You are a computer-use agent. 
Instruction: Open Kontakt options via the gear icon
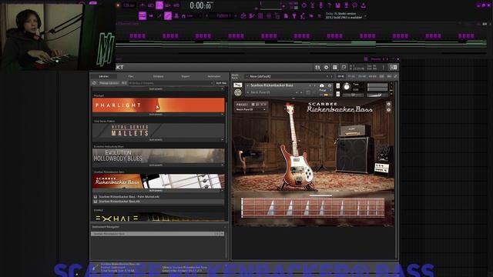click(326, 67)
